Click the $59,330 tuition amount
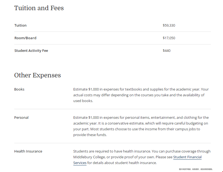This screenshot has width=223, height=172. point(169,26)
